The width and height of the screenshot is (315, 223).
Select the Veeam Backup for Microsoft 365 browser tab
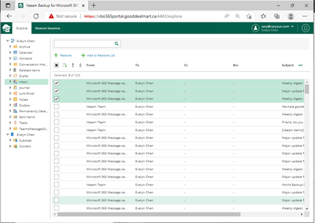51,6
